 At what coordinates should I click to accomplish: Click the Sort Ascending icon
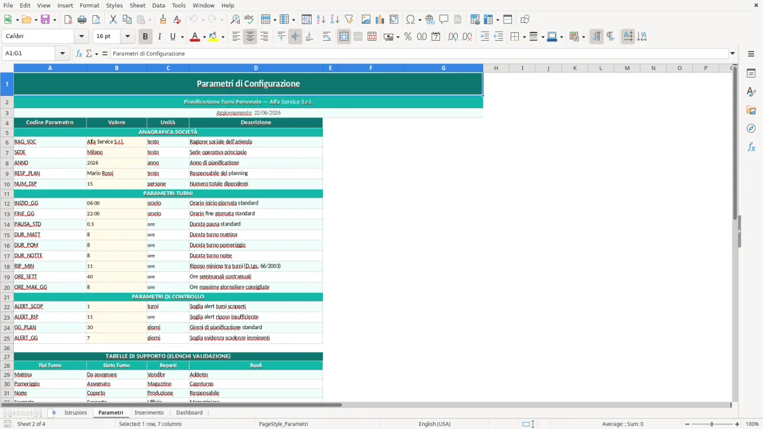321,20
